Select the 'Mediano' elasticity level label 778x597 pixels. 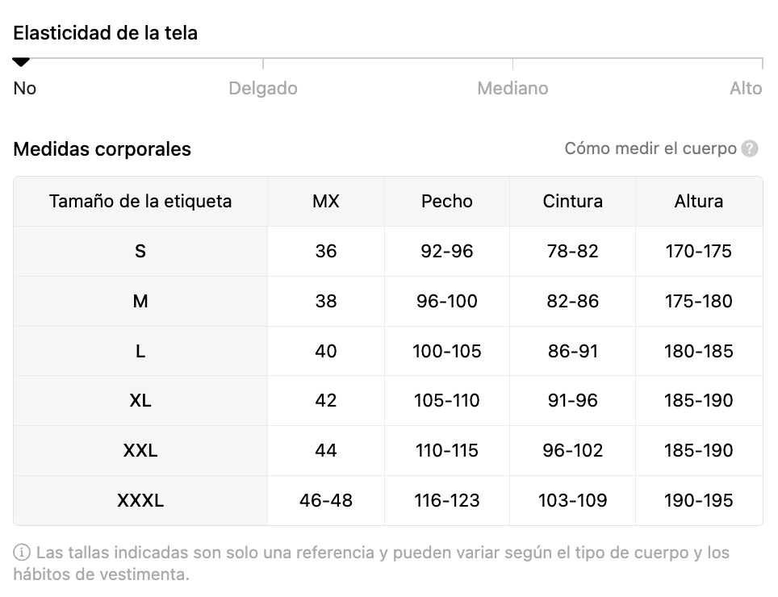tap(512, 89)
